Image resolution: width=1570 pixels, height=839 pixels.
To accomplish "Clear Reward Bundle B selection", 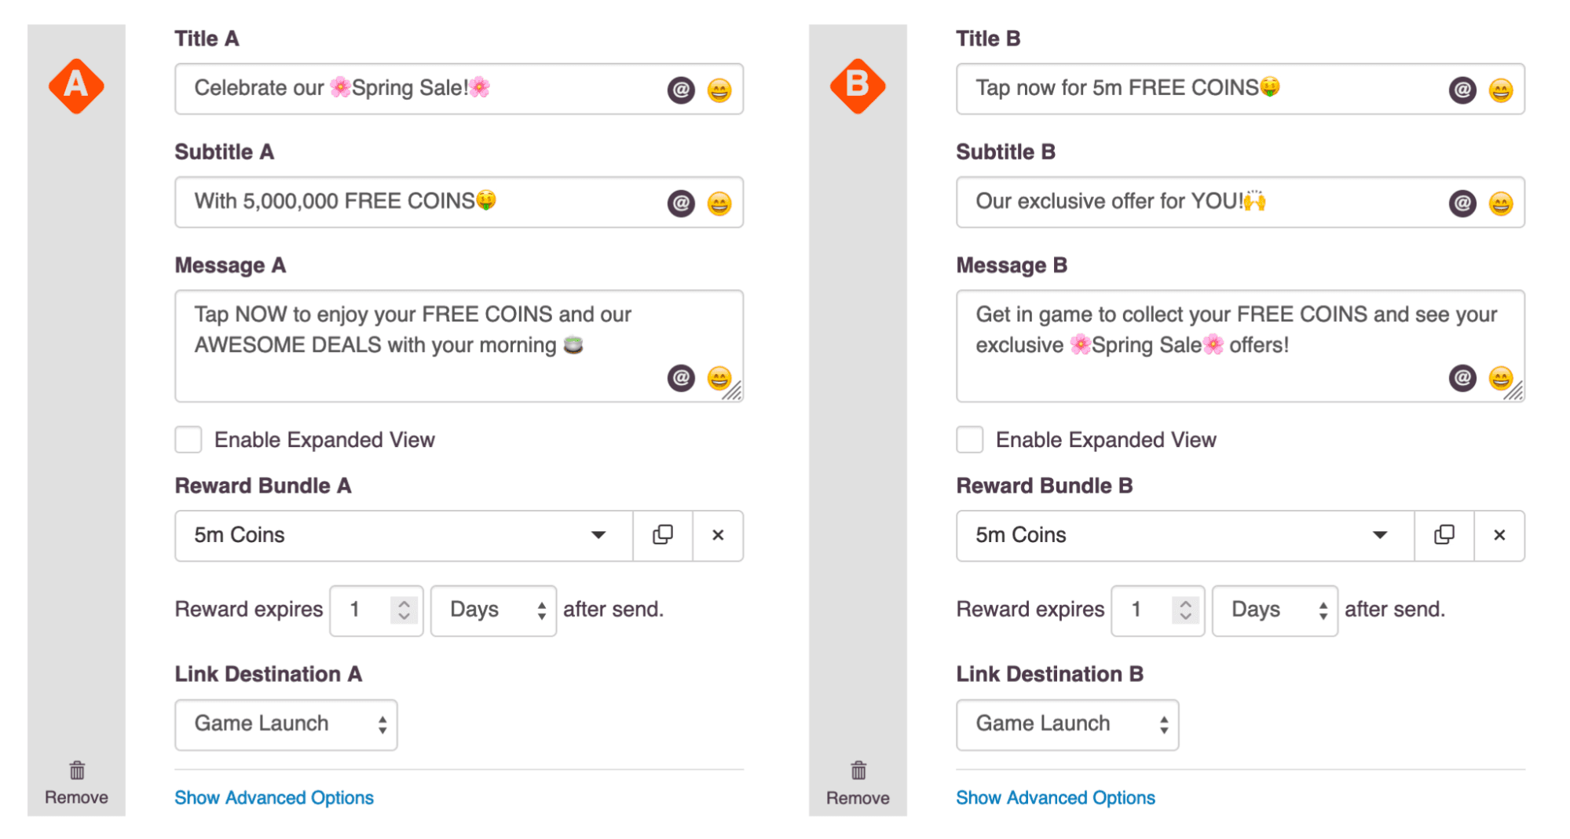I will (1499, 535).
